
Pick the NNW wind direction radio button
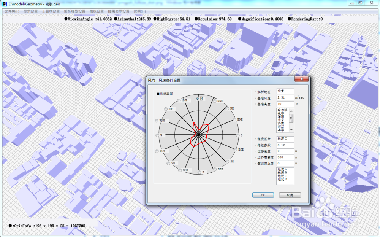179,100
